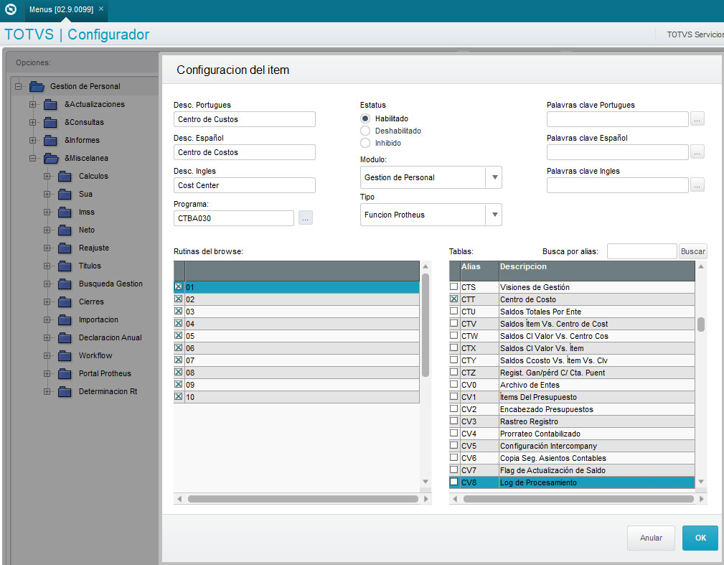724x565 pixels.
Task: Select the Deshabilitado radio option
Action: [x=365, y=131]
